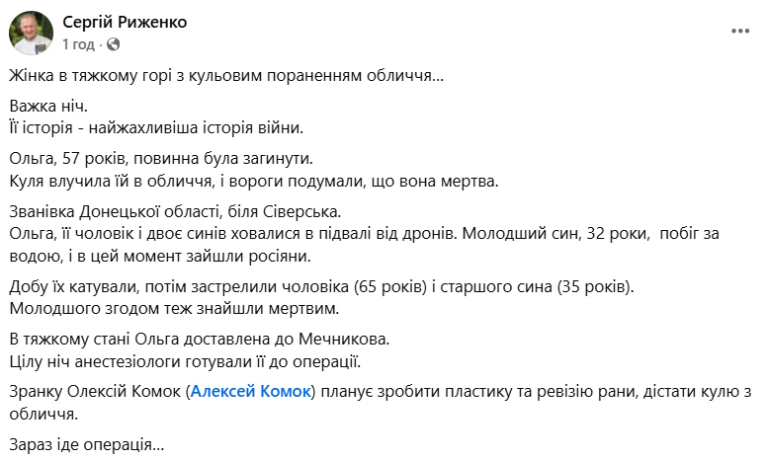Click the opening line starting 'Жінка в тяжкому горі'
The image size is (768, 460).
pos(226,77)
